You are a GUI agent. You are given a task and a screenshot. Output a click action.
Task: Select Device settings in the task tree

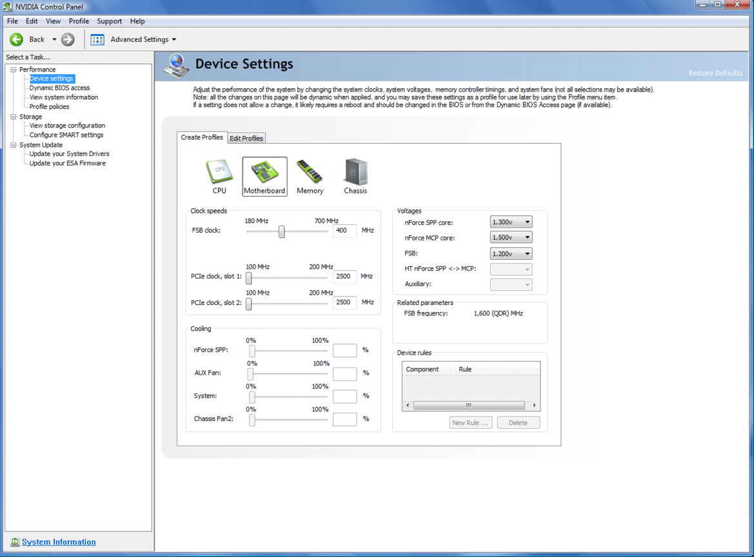[x=52, y=79]
